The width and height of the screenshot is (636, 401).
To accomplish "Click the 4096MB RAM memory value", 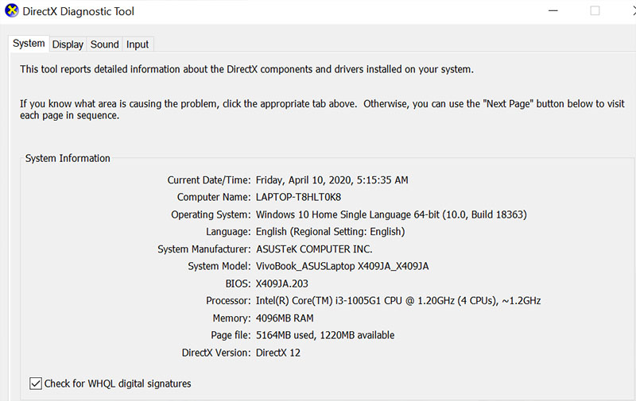I will pyautogui.click(x=285, y=318).
